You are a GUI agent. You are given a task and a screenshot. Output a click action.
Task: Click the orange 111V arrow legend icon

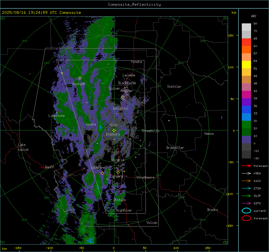[x=246, y=181]
